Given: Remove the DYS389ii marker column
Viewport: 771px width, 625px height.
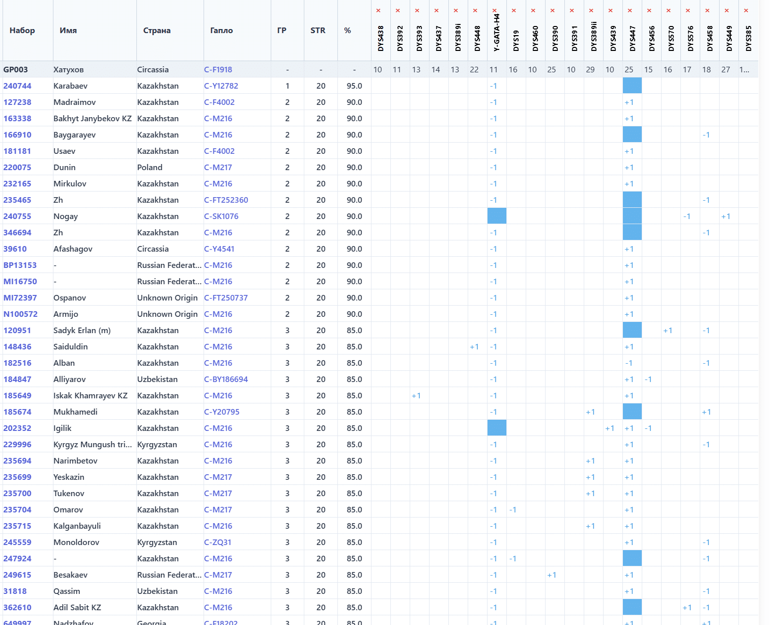Looking at the screenshot, I should [591, 11].
